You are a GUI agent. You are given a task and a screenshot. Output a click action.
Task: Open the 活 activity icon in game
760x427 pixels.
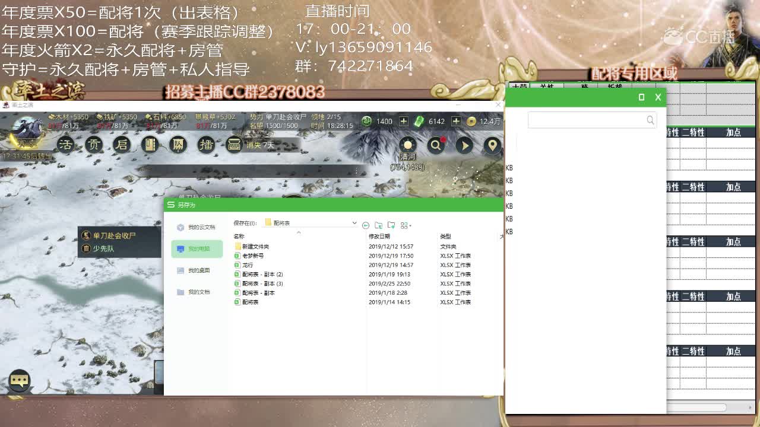point(65,145)
